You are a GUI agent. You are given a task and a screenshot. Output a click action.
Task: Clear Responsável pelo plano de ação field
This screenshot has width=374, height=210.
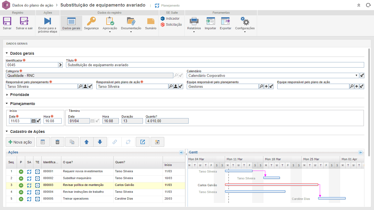[x=181, y=86]
